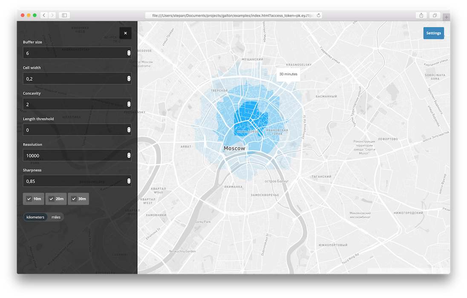Switch units to miles

56,217
